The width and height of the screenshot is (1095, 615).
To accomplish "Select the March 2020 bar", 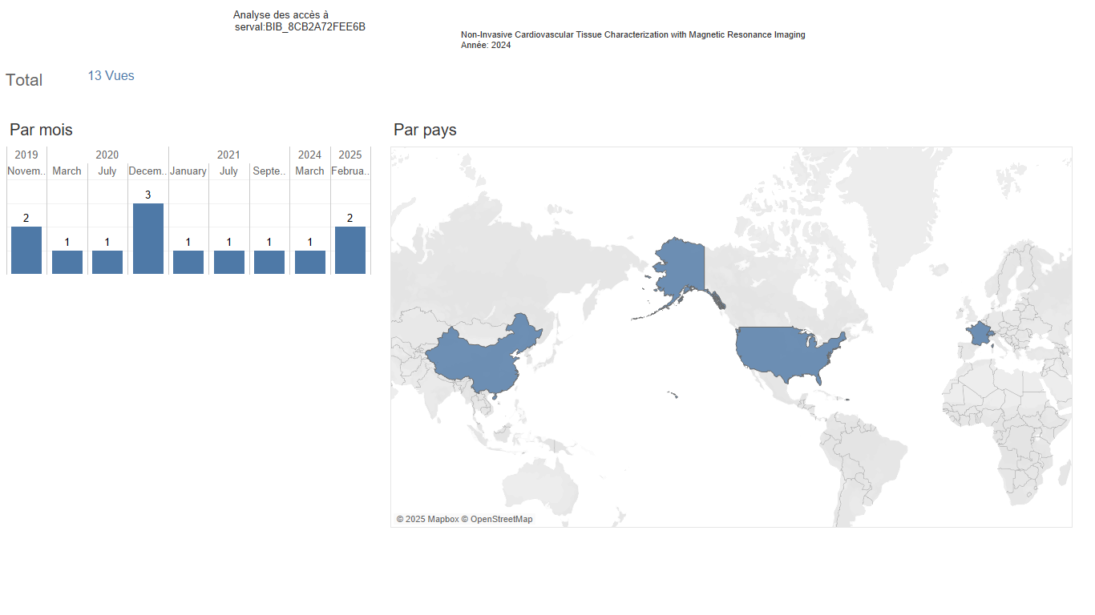I will [x=67, y=263].
